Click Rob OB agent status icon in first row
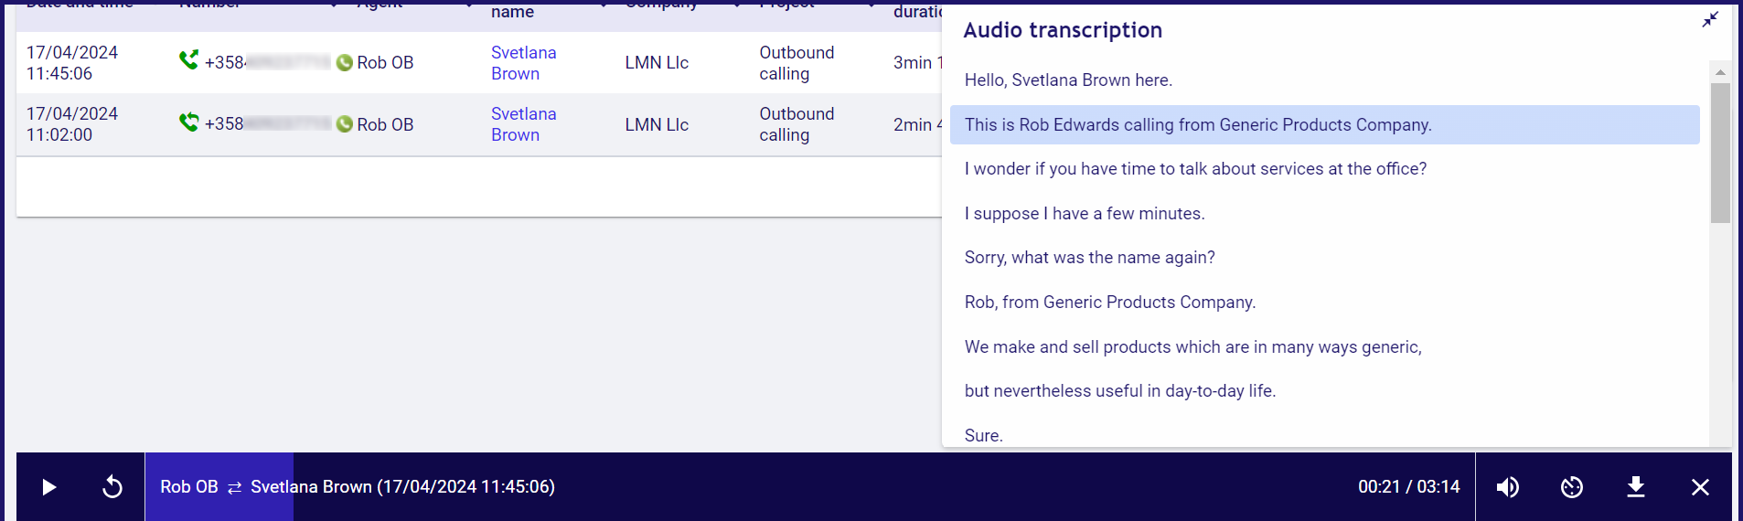 (x=345, y=63)
